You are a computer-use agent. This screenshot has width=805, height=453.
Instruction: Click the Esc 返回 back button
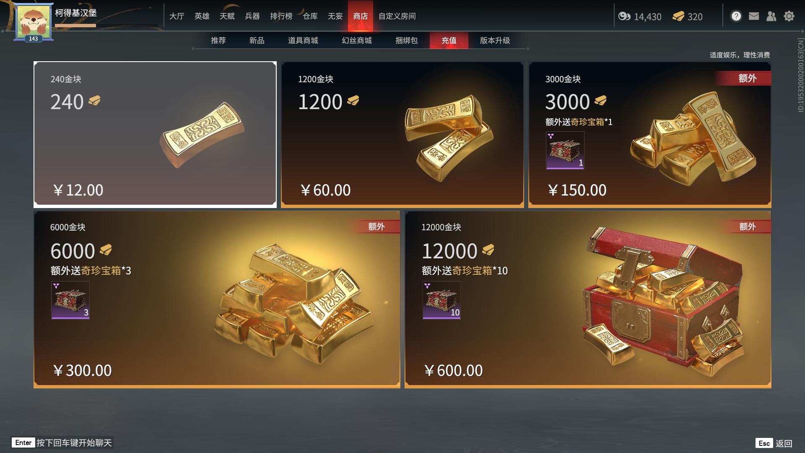pos(774,443)
